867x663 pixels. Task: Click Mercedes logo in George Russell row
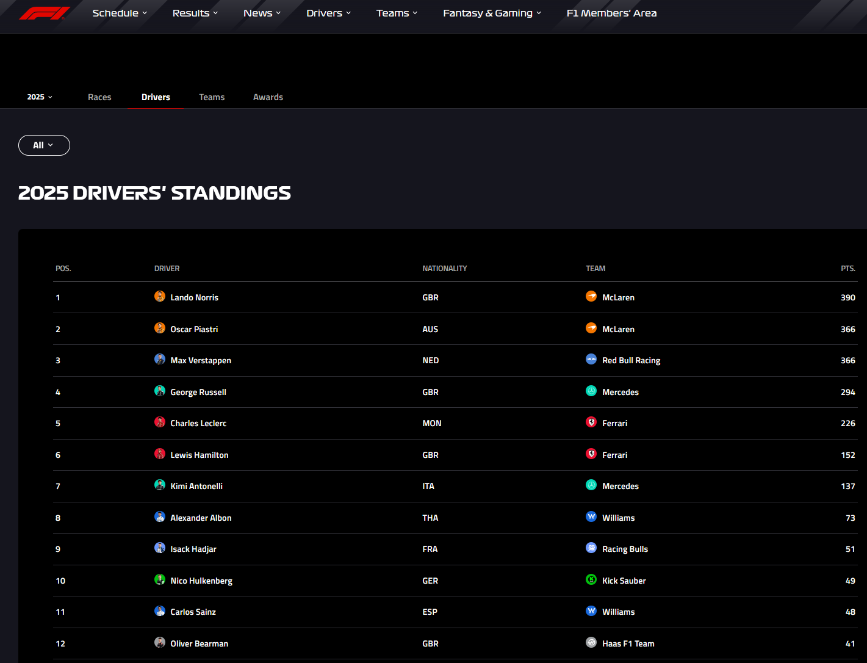coord(591,391)
